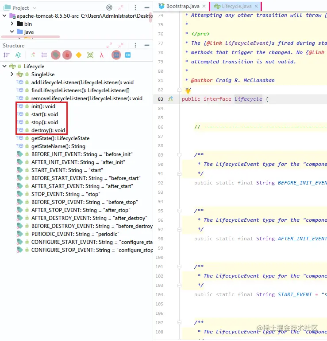Fold the comment block starting line 101
The height and width of the screenshot is (341, 327).
click(179, 267)
